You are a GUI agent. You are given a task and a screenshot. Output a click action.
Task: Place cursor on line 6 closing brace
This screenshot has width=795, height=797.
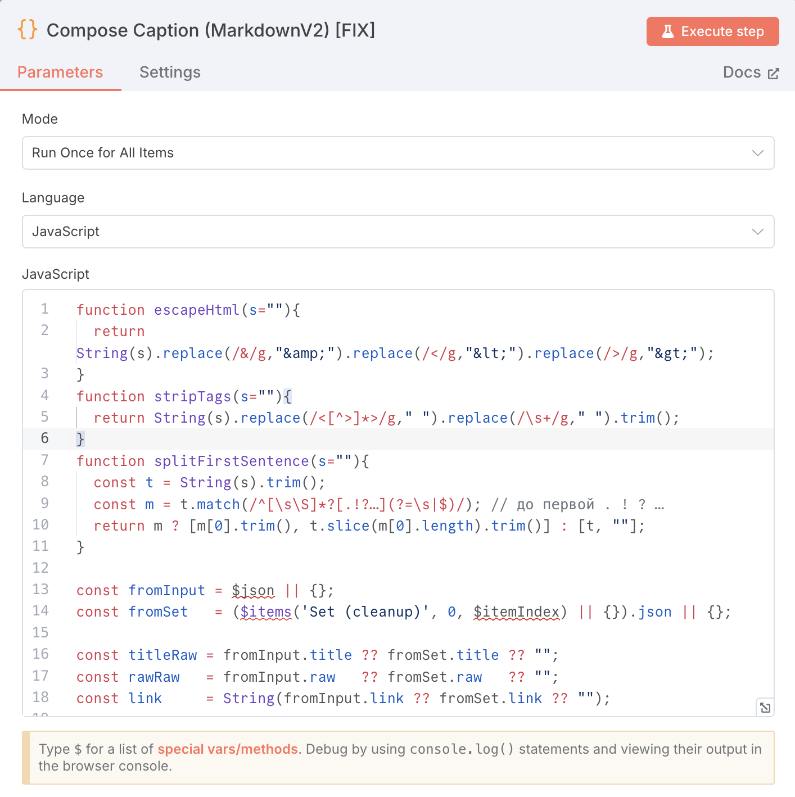(x=80, y=439)
